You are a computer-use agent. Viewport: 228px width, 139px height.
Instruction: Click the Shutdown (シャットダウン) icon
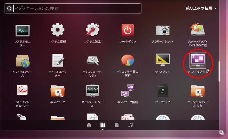point(128,30)
